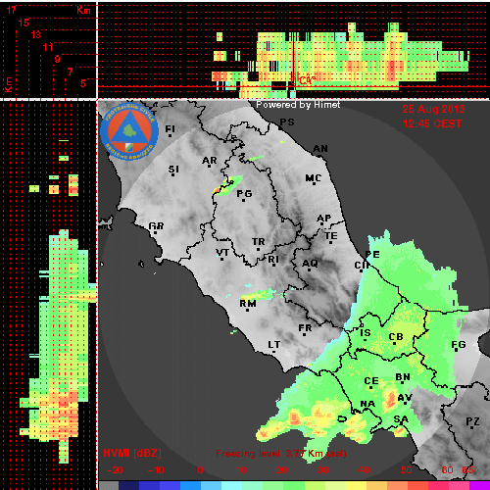Viewport: 490px width, 490px height.
Task: Select the LT city label on the map
Action: (x=274, y=345)
